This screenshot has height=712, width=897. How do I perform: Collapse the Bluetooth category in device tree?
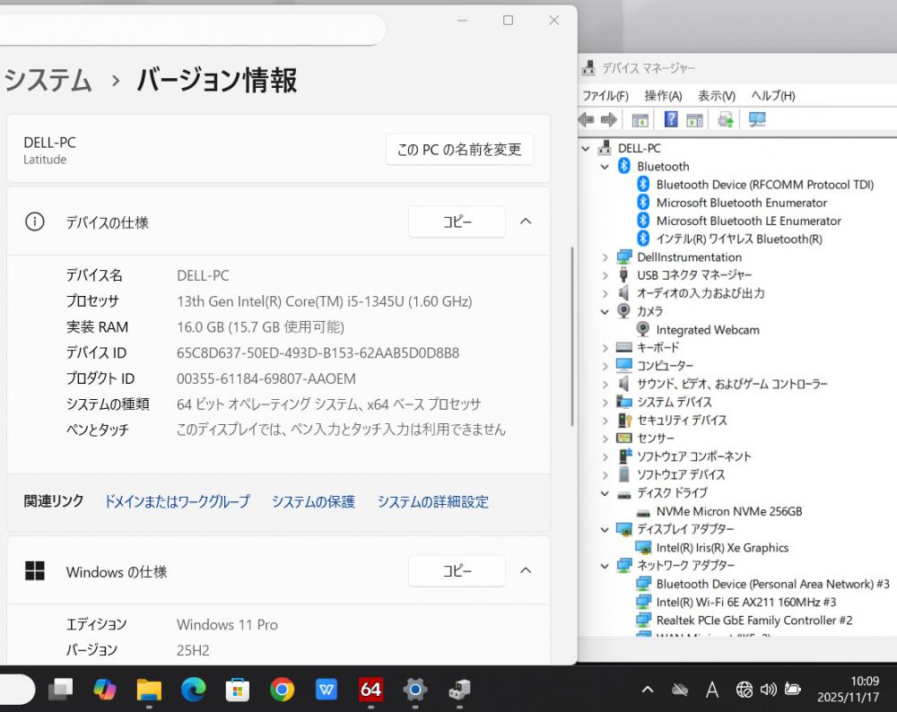605,167
